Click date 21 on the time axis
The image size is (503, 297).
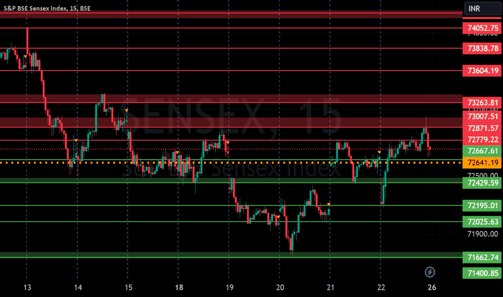pos(330,287)
